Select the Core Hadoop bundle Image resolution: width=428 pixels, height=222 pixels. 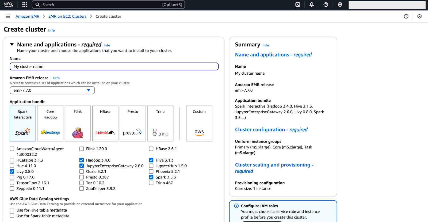pyautogui.click(x=50, y=123)
